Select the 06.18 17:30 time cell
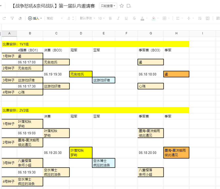 30,86
